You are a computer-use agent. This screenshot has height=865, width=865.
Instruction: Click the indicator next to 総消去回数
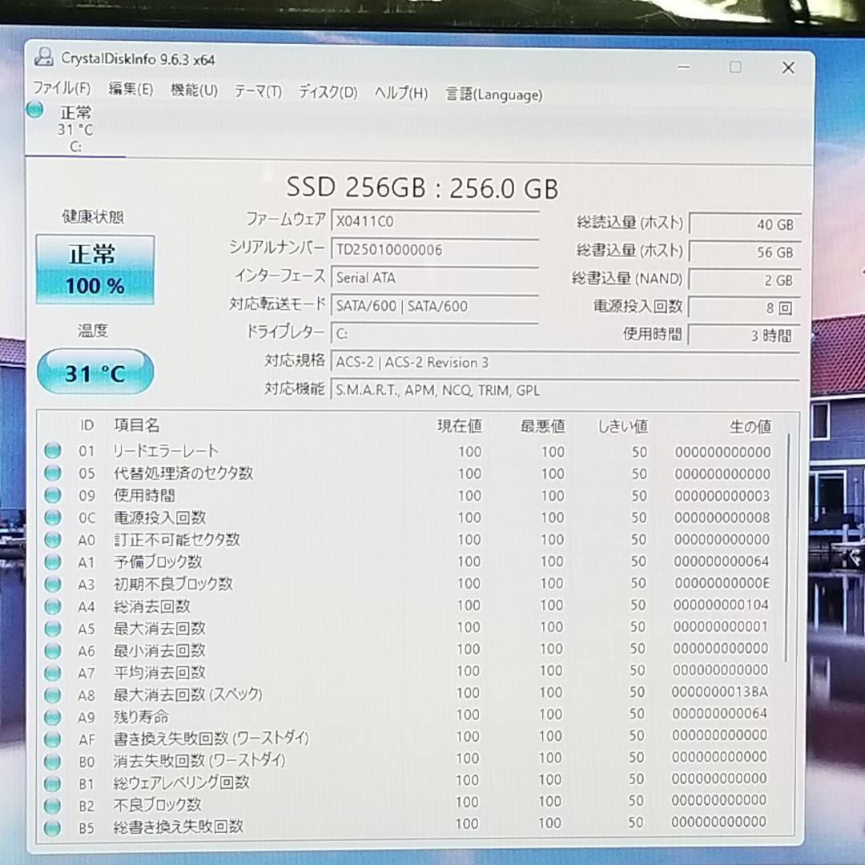click(x=52, y=605)
